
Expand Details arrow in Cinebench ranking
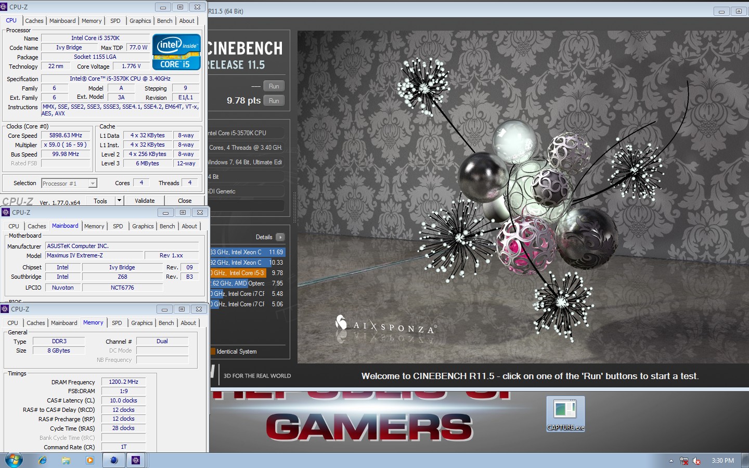[280, 237]
